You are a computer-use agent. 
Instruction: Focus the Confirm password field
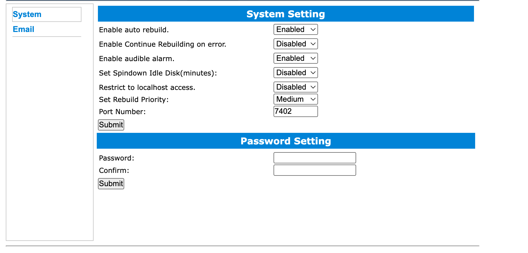pyautogui.click(x=315, y=170)
